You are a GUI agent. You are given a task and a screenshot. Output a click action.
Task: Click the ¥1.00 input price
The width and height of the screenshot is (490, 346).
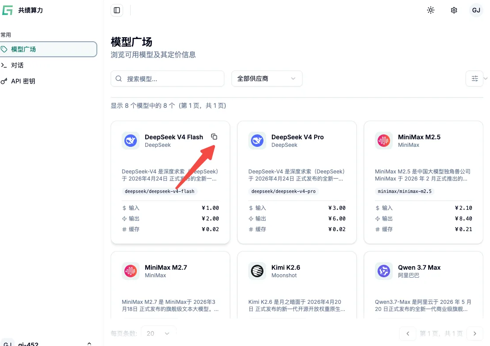click(210, 208)
